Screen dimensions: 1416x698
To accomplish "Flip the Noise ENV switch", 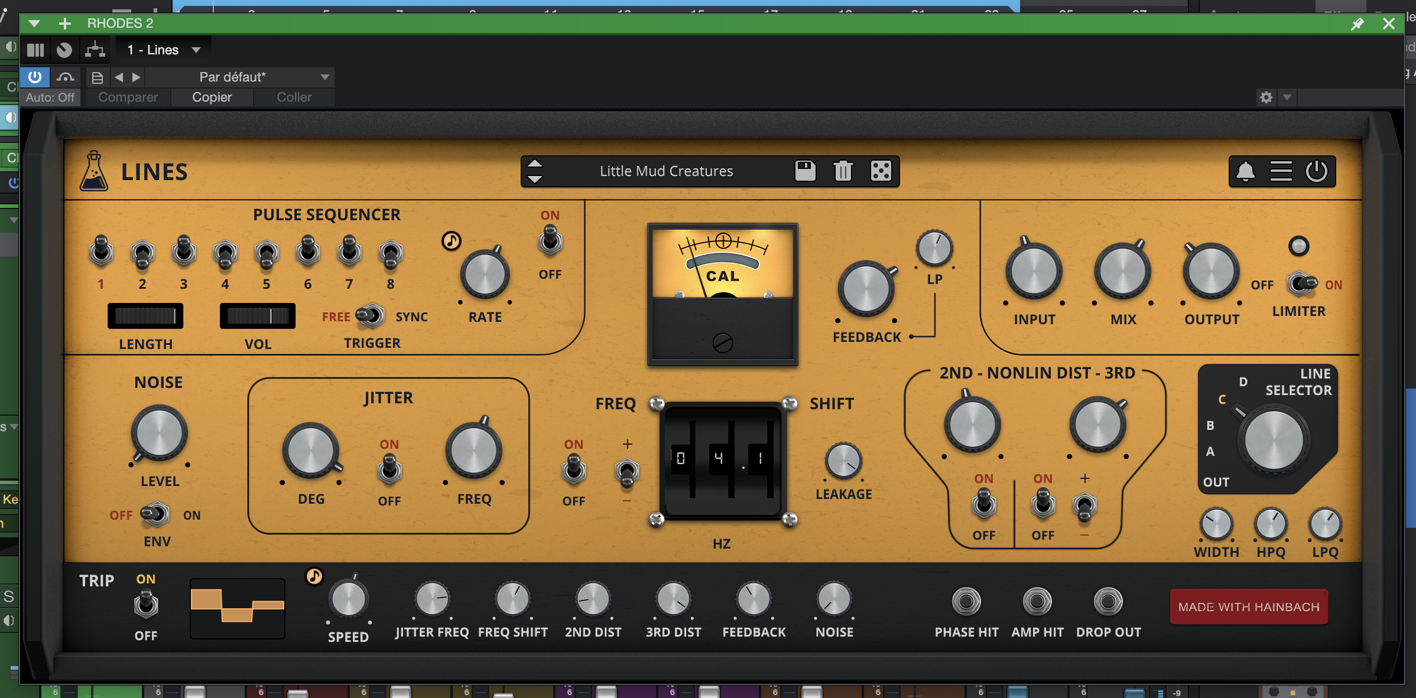I will coord(155,514).
